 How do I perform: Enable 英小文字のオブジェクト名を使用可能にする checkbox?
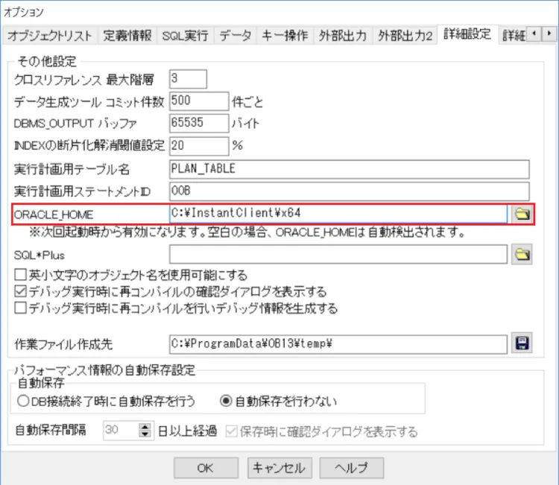[x=20, y=275]
